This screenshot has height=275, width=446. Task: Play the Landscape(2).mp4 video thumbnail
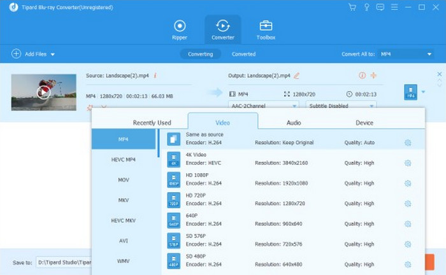click(x=43, y=93)
